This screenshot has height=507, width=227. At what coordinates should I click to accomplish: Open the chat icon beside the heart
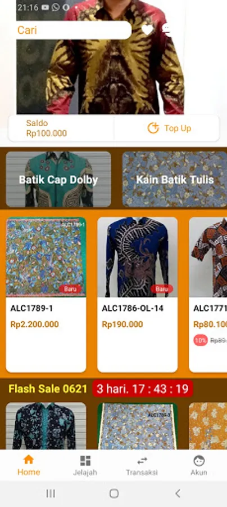(x=166, y=30)
